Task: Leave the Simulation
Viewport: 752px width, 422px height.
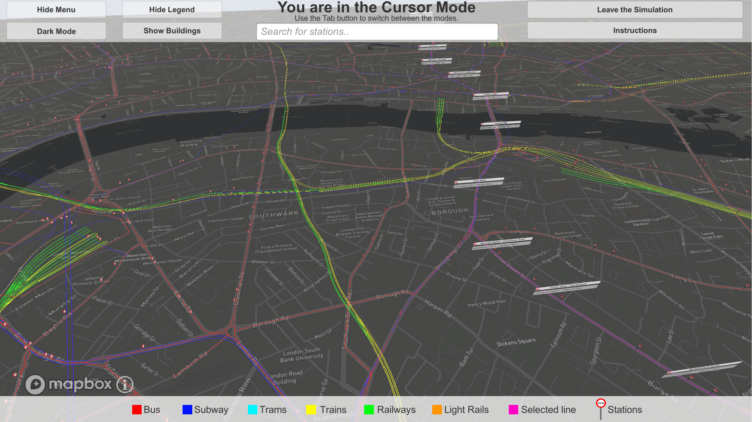Action: (x=635, y=9)
